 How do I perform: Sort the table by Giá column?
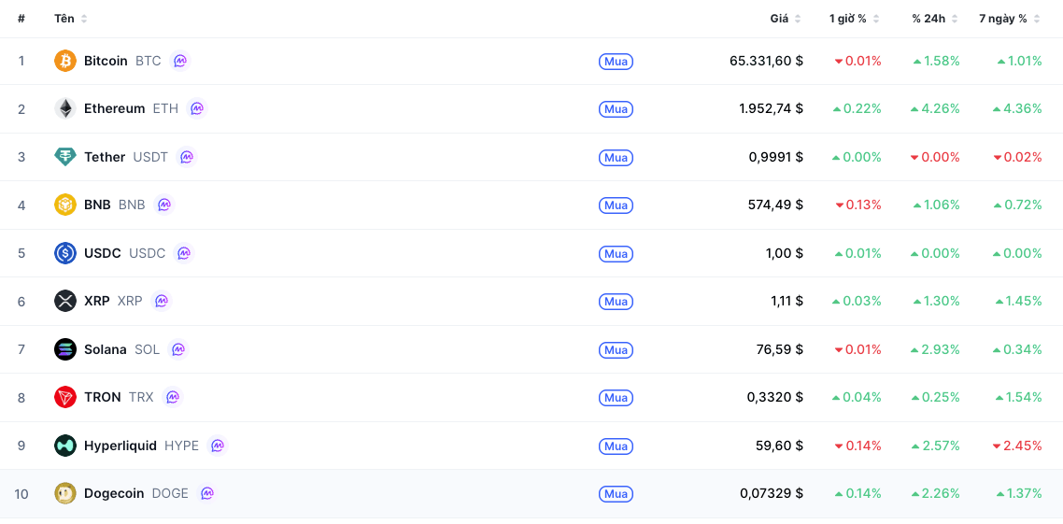[786, 19]
